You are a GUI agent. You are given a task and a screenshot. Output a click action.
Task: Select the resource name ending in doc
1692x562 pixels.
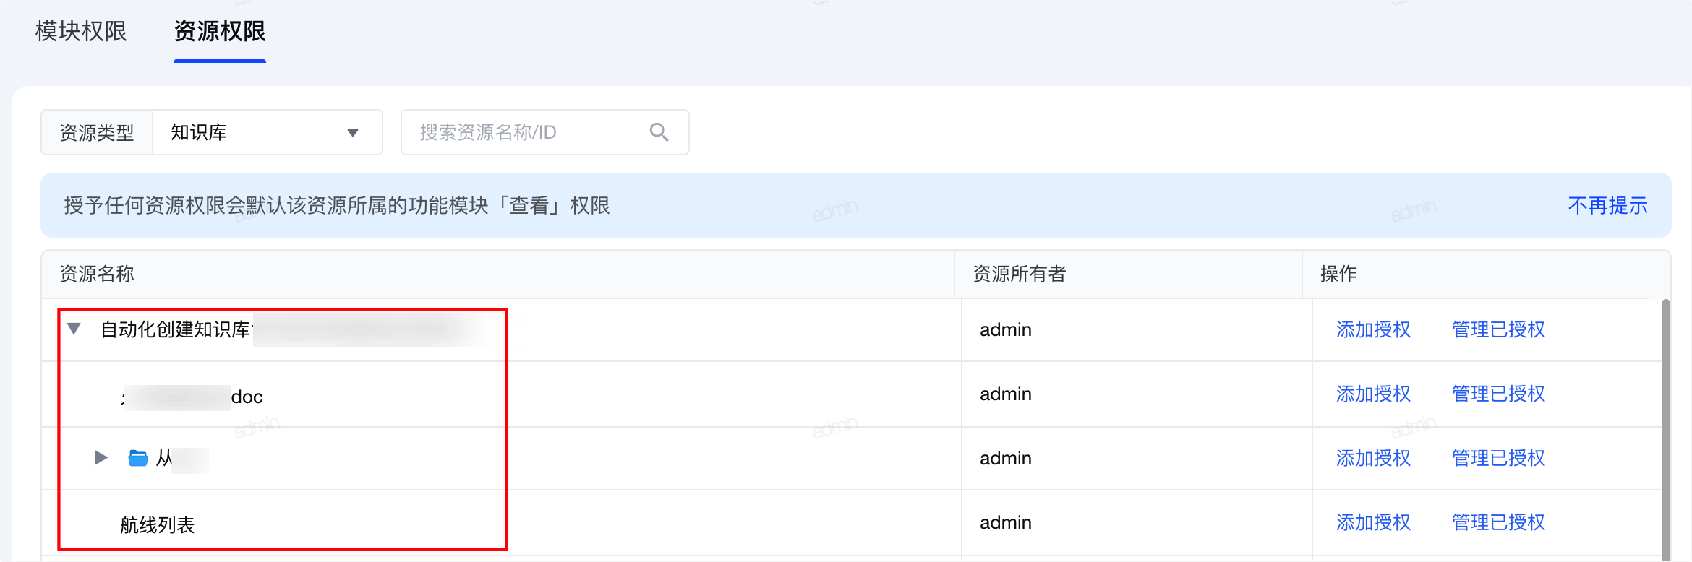(x=192, y=397)
